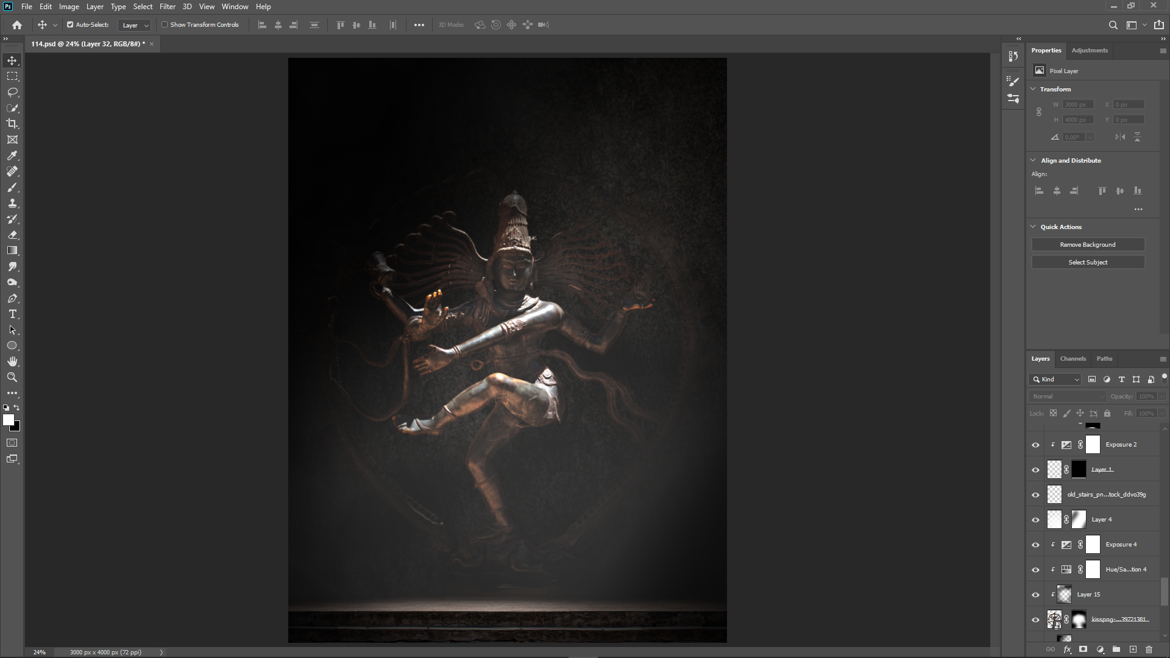The image size is (1170, 658).
Task: Select the Hand tool
Action: click(x=12, y=361)
